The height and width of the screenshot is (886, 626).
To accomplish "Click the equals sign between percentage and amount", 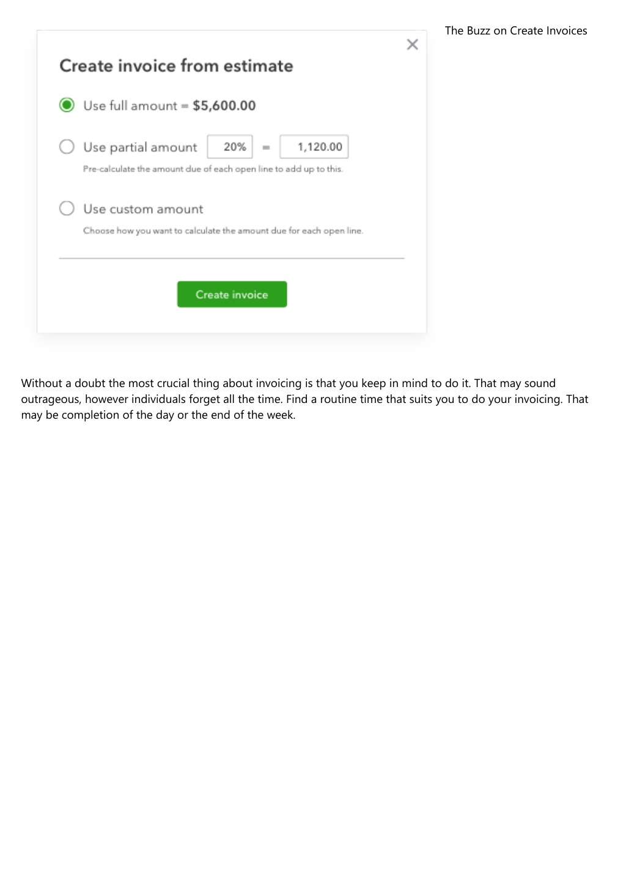I will coord(266,147).
